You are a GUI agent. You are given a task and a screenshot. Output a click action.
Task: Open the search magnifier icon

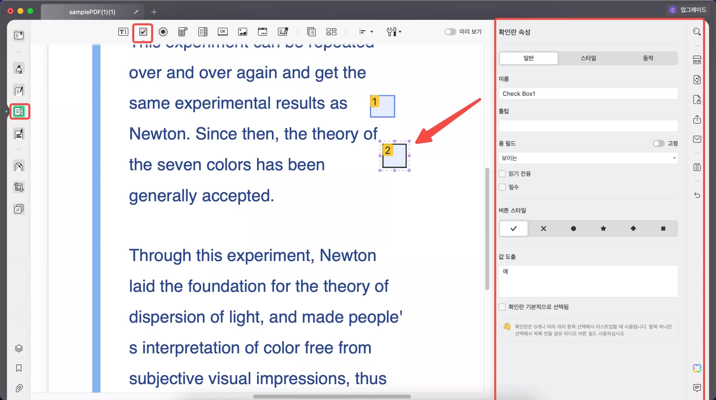point(697,32)
